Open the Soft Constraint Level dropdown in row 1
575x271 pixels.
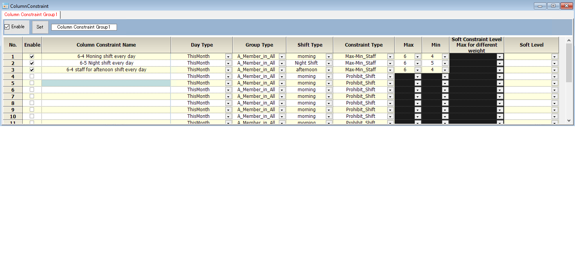[500, 56]
